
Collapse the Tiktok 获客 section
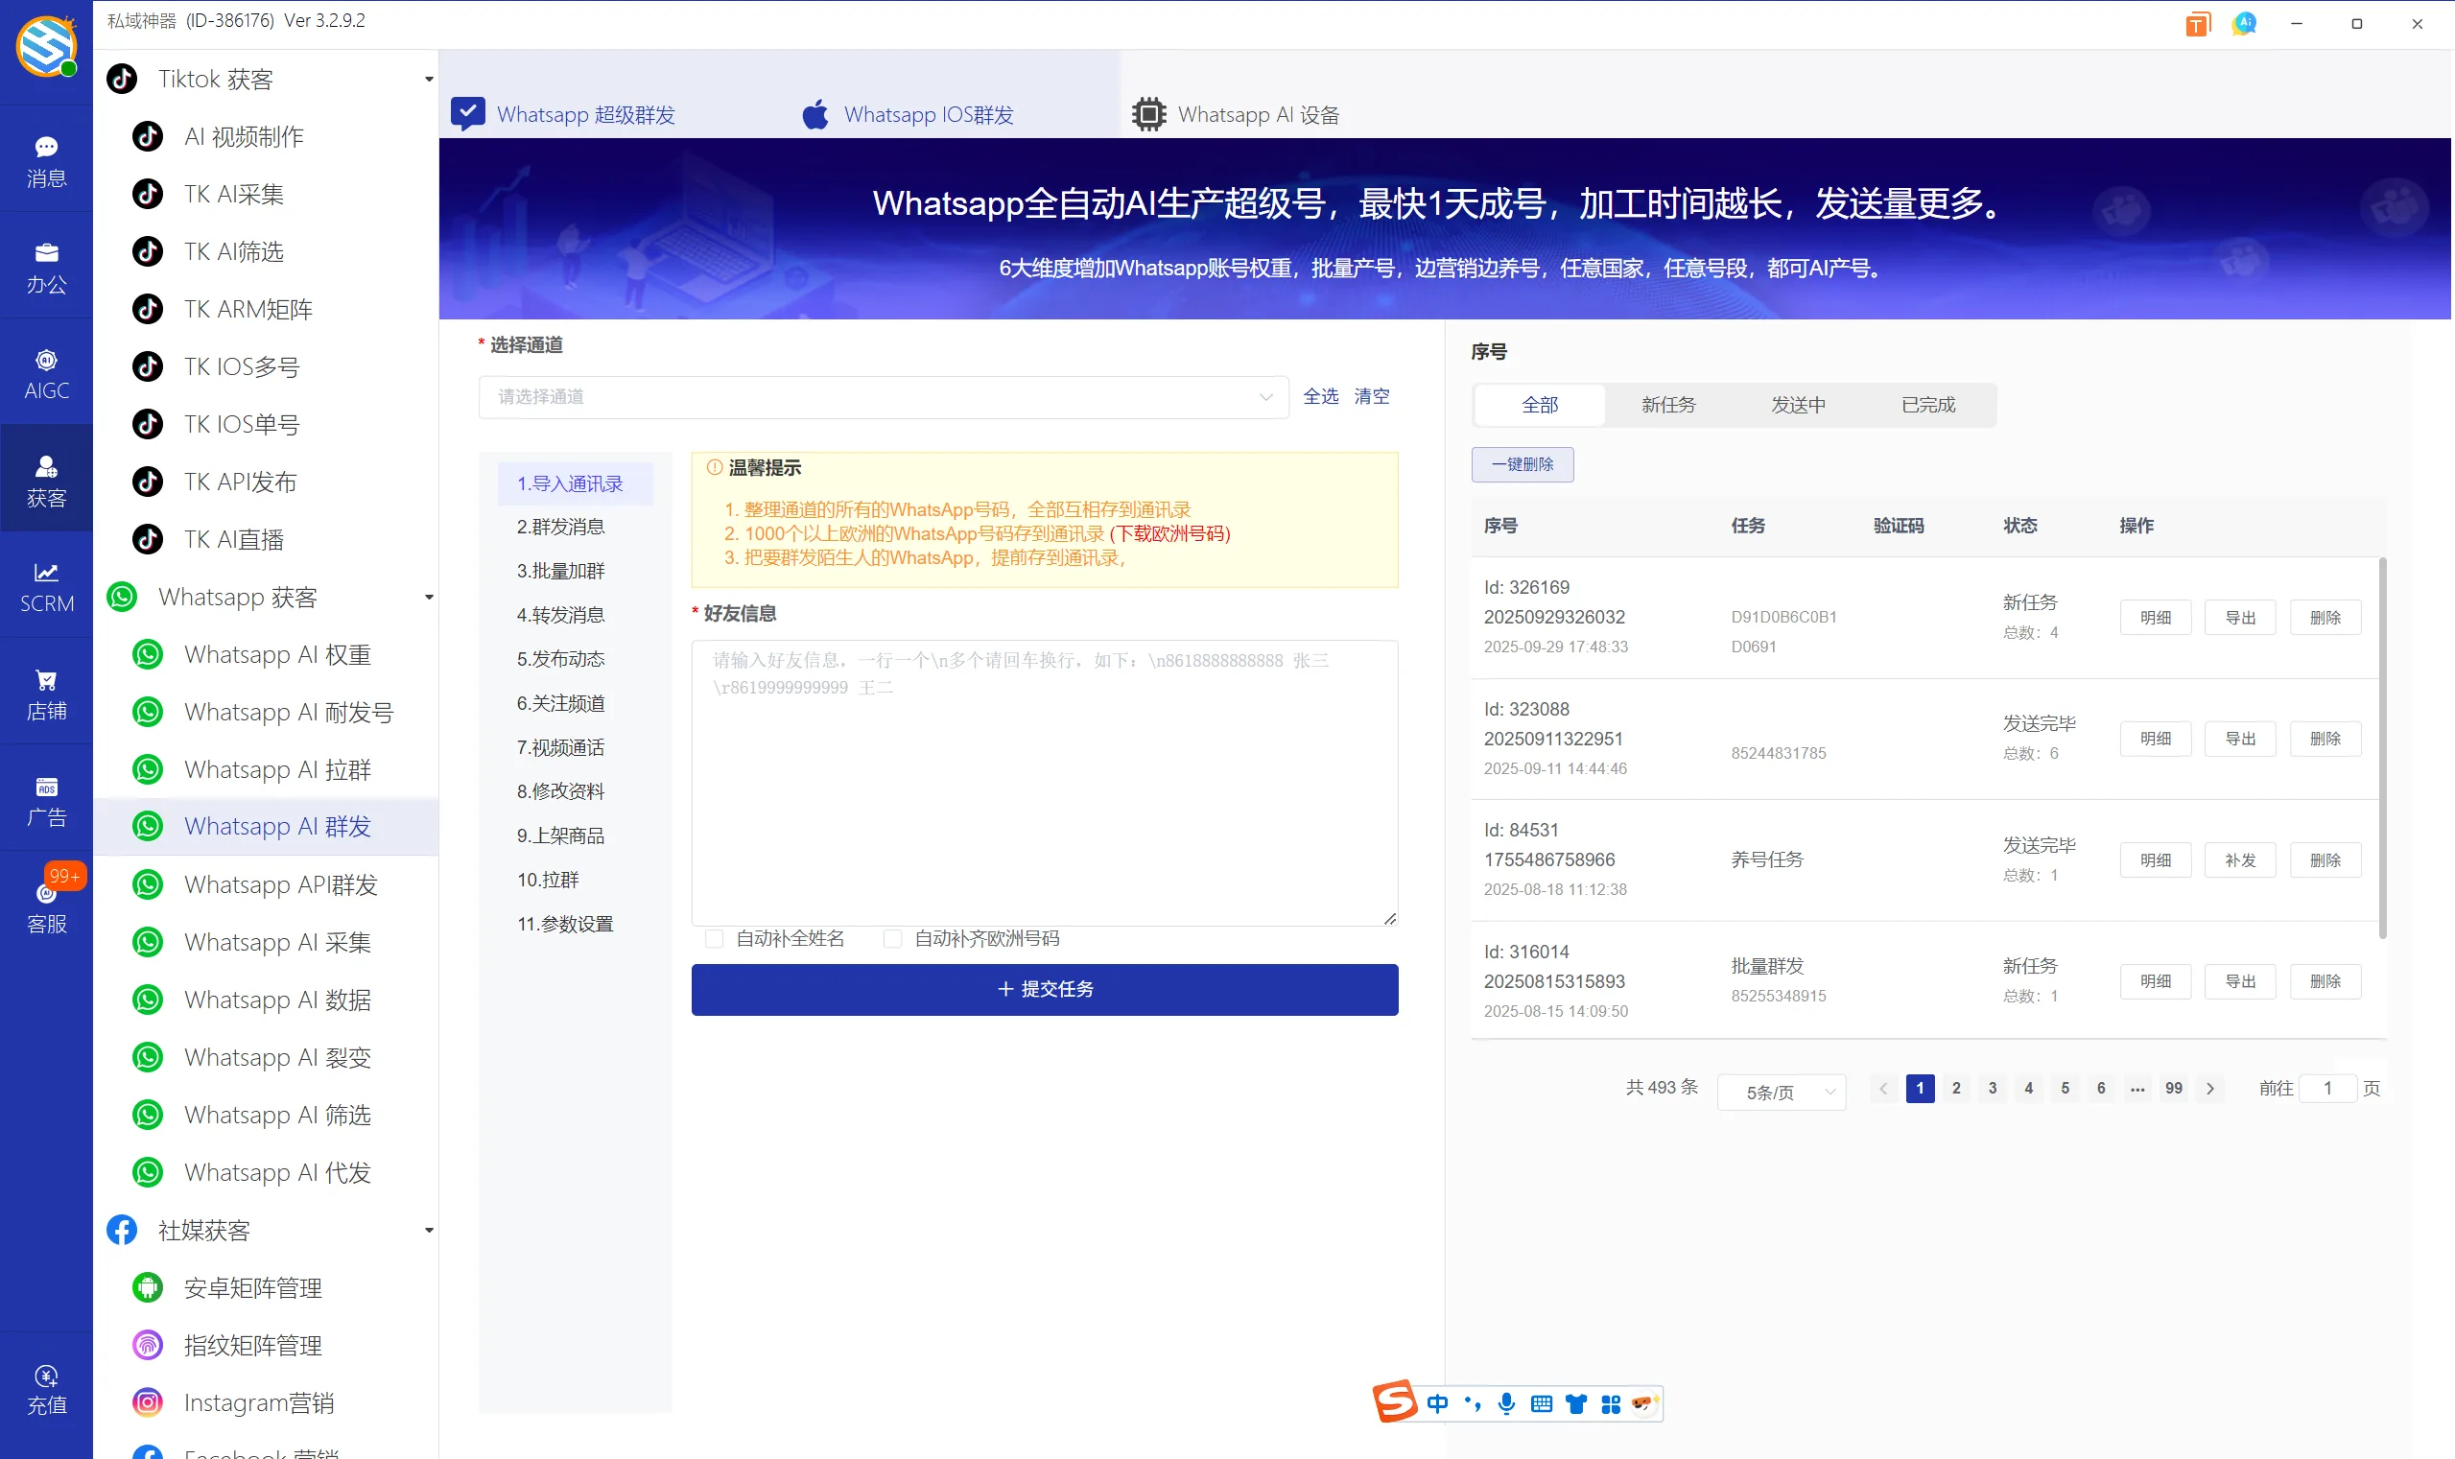(x=428, y=79)
